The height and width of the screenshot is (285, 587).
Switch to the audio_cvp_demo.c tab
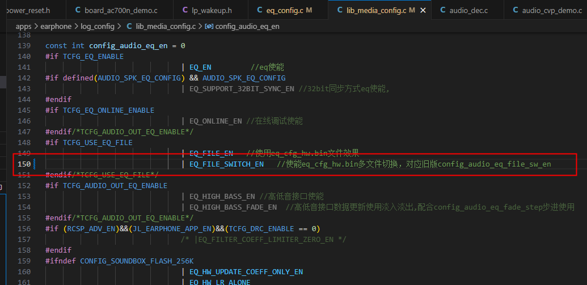tap(546, 10)
